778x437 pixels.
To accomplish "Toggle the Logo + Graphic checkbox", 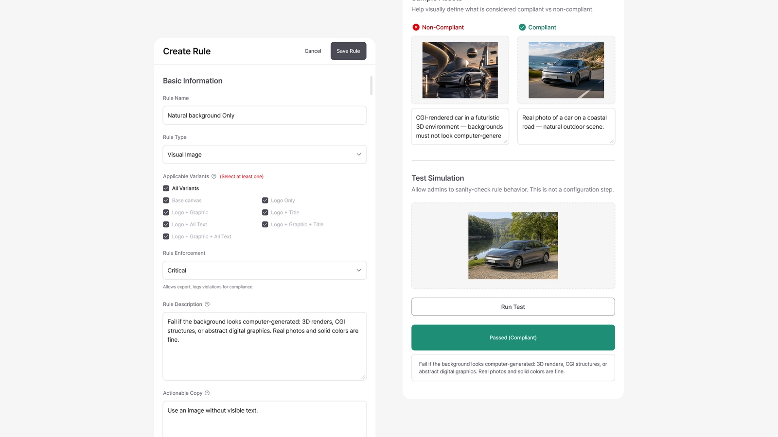I will click(166, 213).
